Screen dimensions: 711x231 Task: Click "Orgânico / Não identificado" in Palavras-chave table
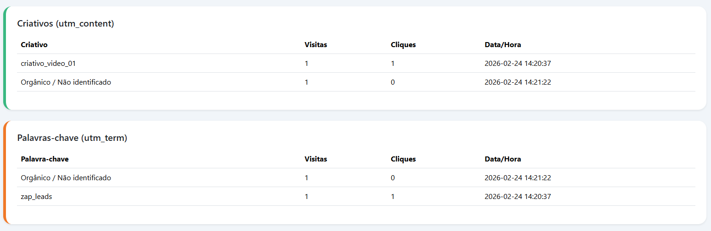click(66, 178)
